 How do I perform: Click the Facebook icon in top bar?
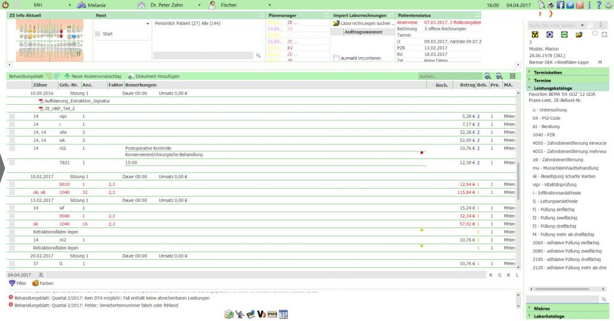pyautogui.click(x=560, y=5)
